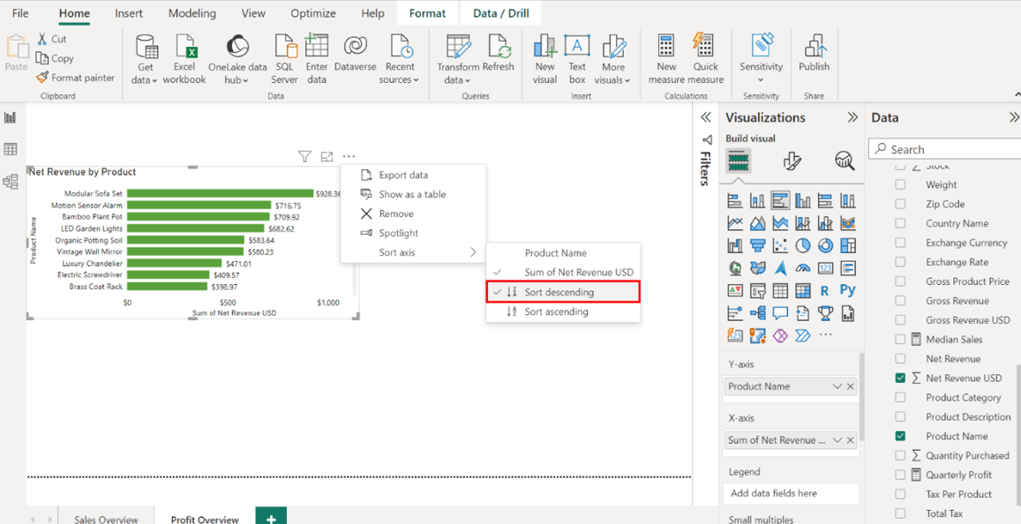Check the Median Sales field checkbox
The height and width of the screenshot is (524, 1021).
(900, 340)
